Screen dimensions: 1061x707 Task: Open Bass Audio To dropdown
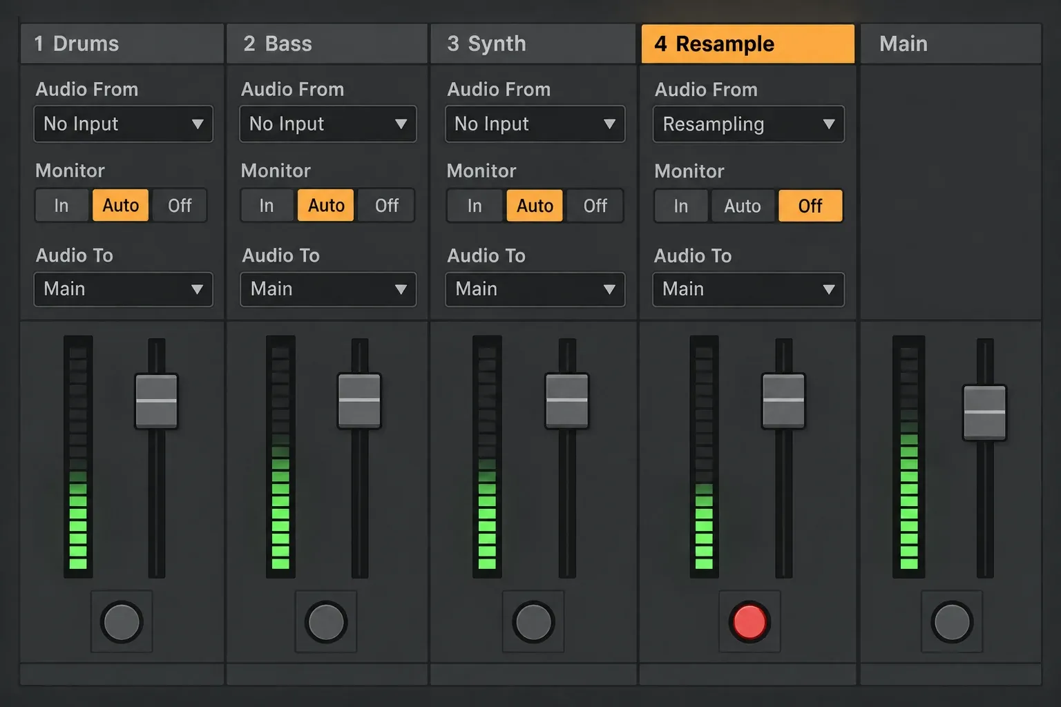pos(328,289)
